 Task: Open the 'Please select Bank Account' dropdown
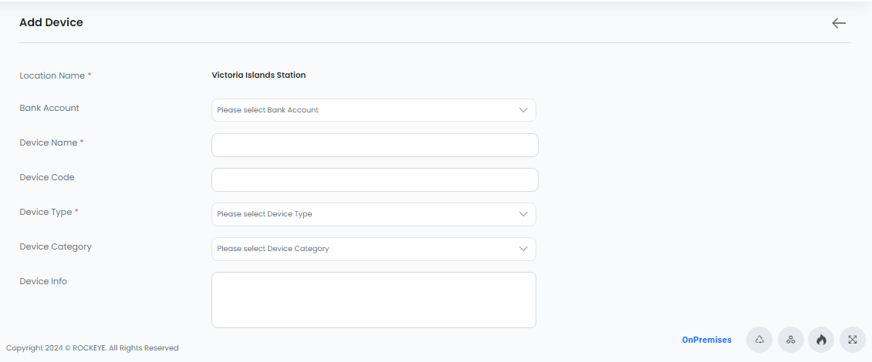(373, 110)
